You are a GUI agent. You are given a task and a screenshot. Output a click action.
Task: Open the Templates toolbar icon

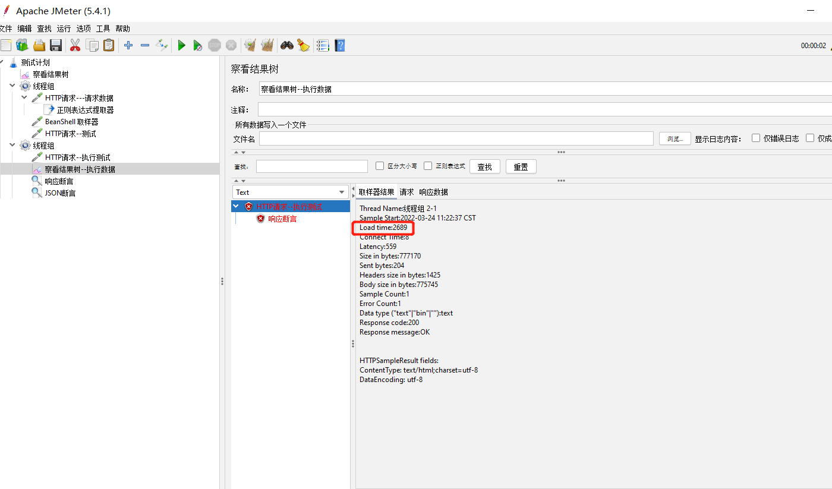22,45
